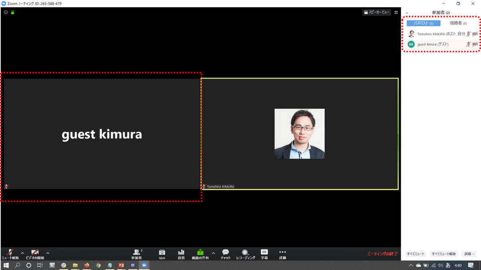Open Windows Start menu
Viewport: 481px width, 270px height.
(x=6, y=265)
